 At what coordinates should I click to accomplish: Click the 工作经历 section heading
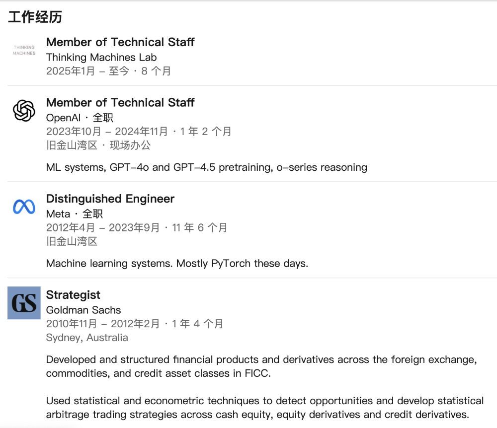[x=35, y=17]
